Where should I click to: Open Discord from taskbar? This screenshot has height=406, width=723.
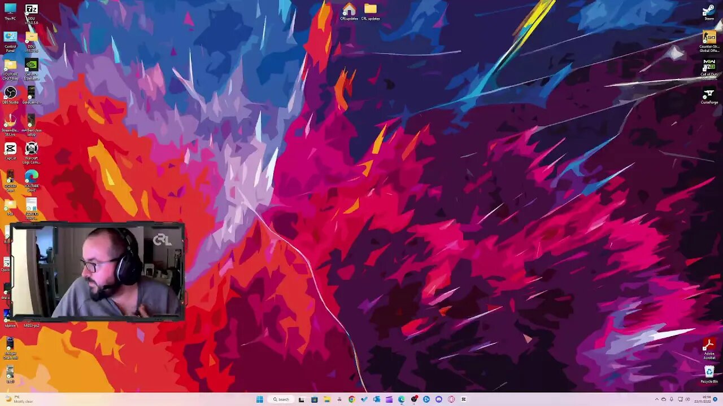tap(439, 399)
